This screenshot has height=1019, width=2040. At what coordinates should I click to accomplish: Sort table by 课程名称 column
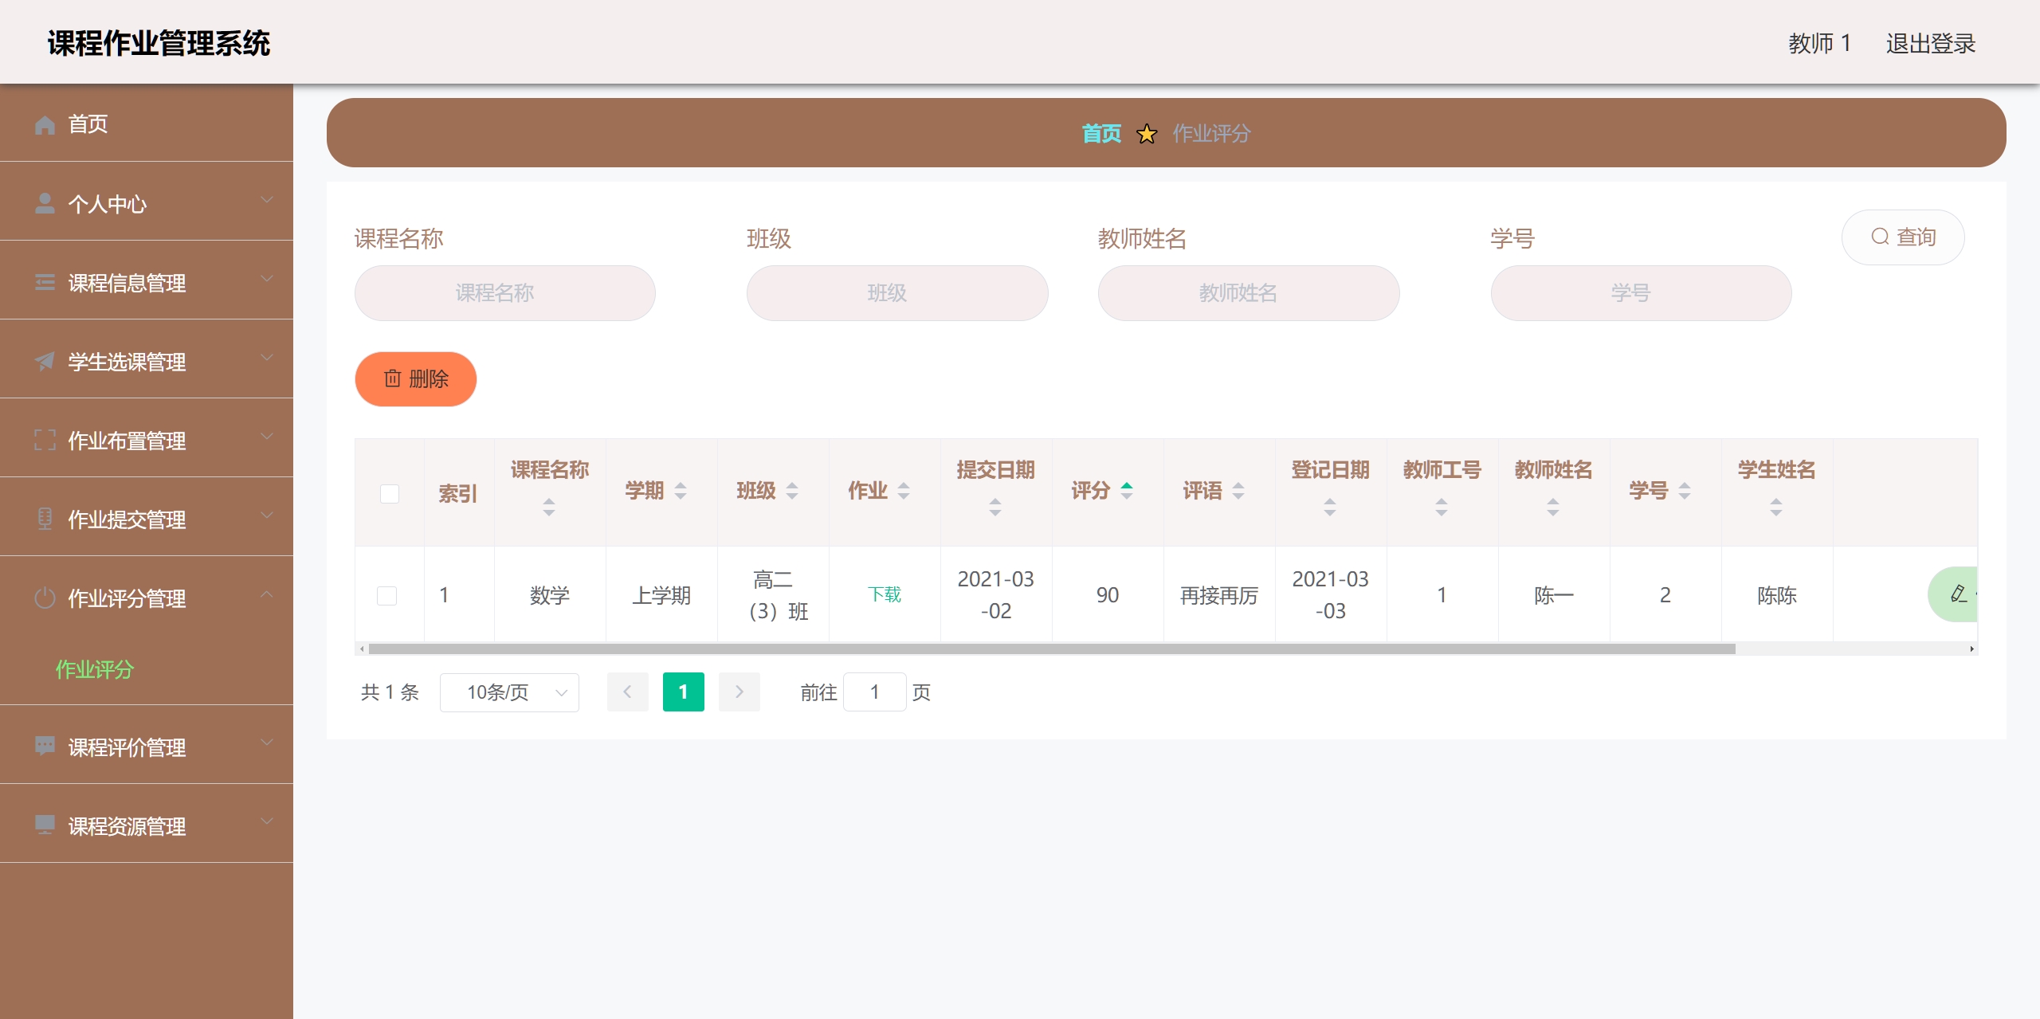[x=549, y=506]
